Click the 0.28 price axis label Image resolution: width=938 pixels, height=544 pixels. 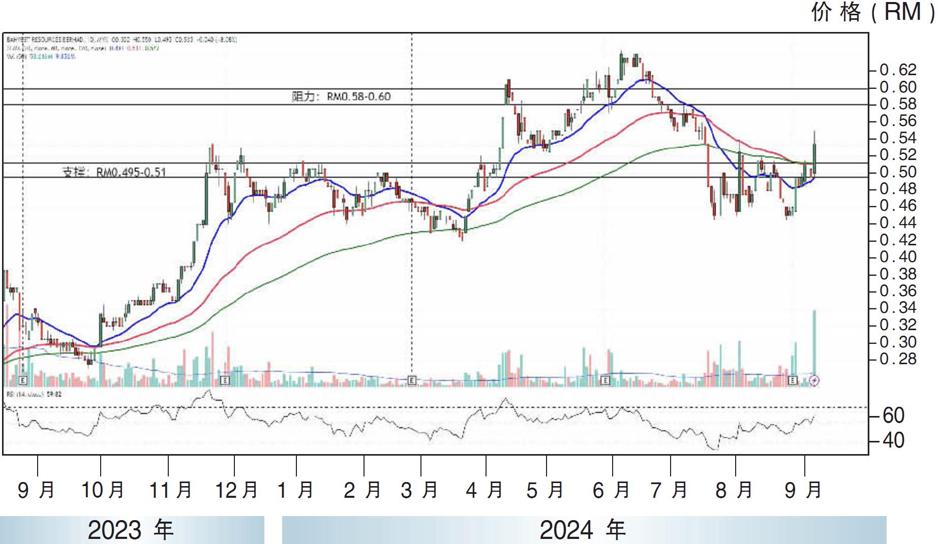click(x=898, y=359)
